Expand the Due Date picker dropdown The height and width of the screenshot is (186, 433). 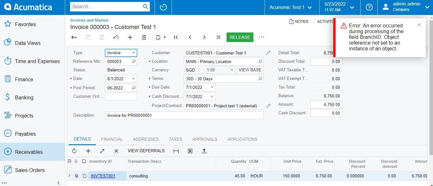pos(212,87)
